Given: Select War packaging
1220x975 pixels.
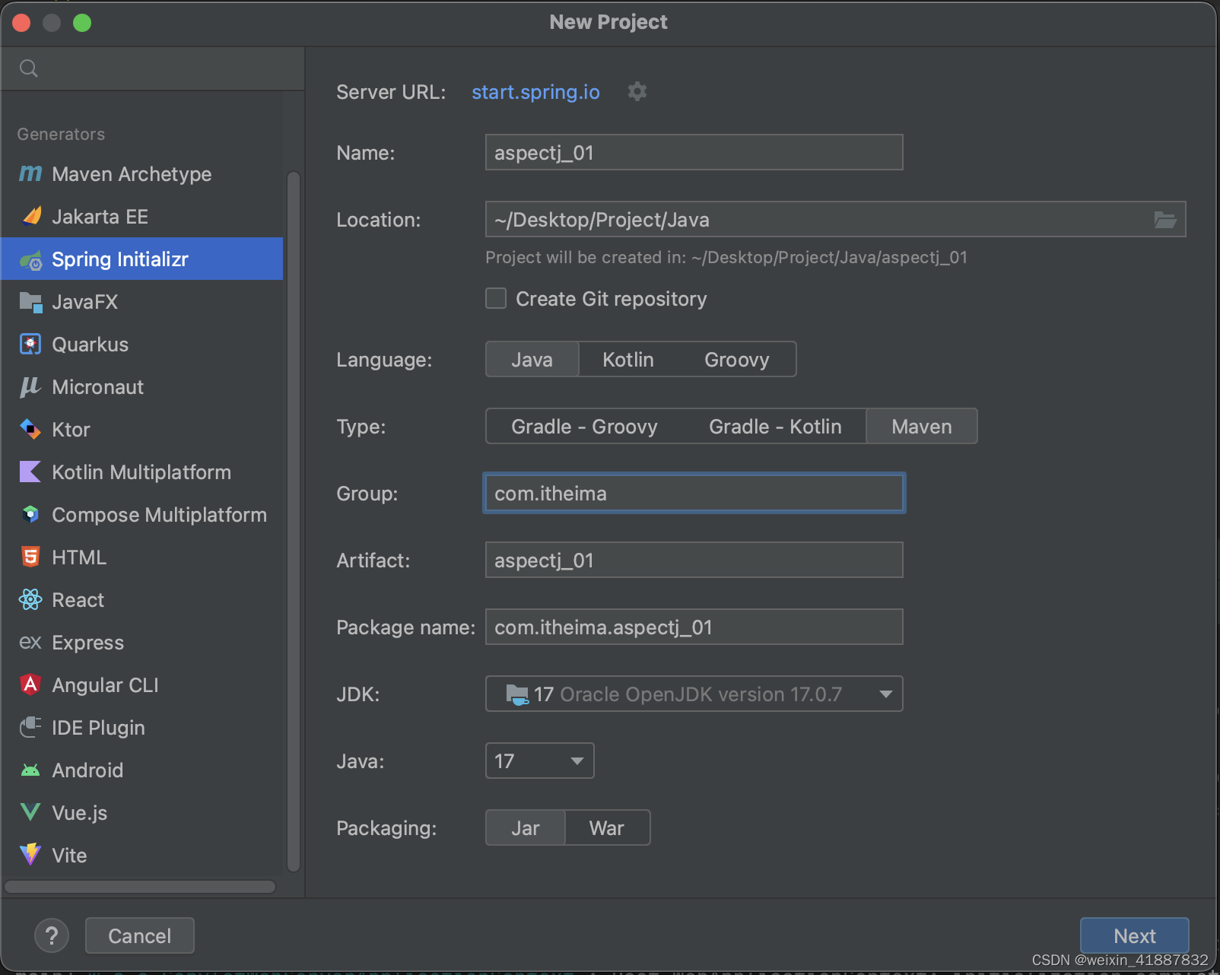Looking at the screenshot, I should [607, 827].
